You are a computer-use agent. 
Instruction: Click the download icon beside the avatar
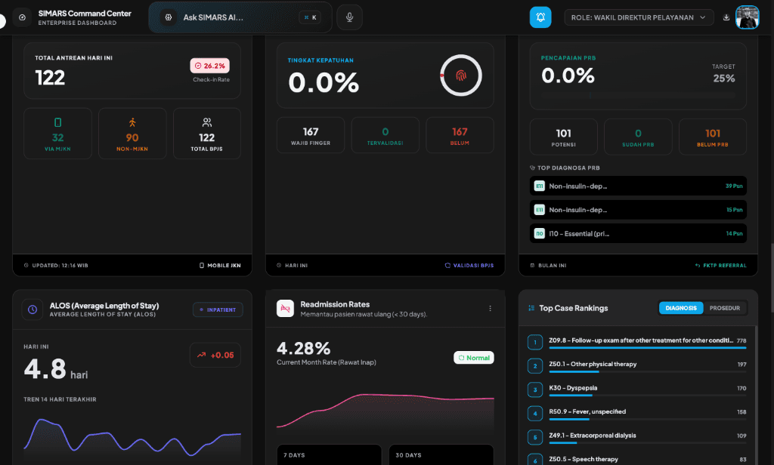[726, 17]
